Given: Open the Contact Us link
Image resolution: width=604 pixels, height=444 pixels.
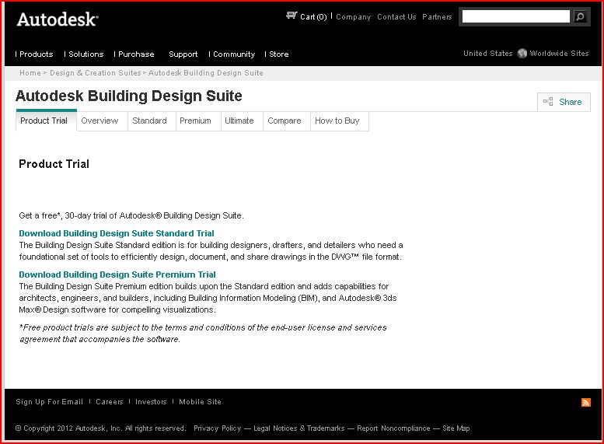Looking at the screenshot, I should [396, 17].
